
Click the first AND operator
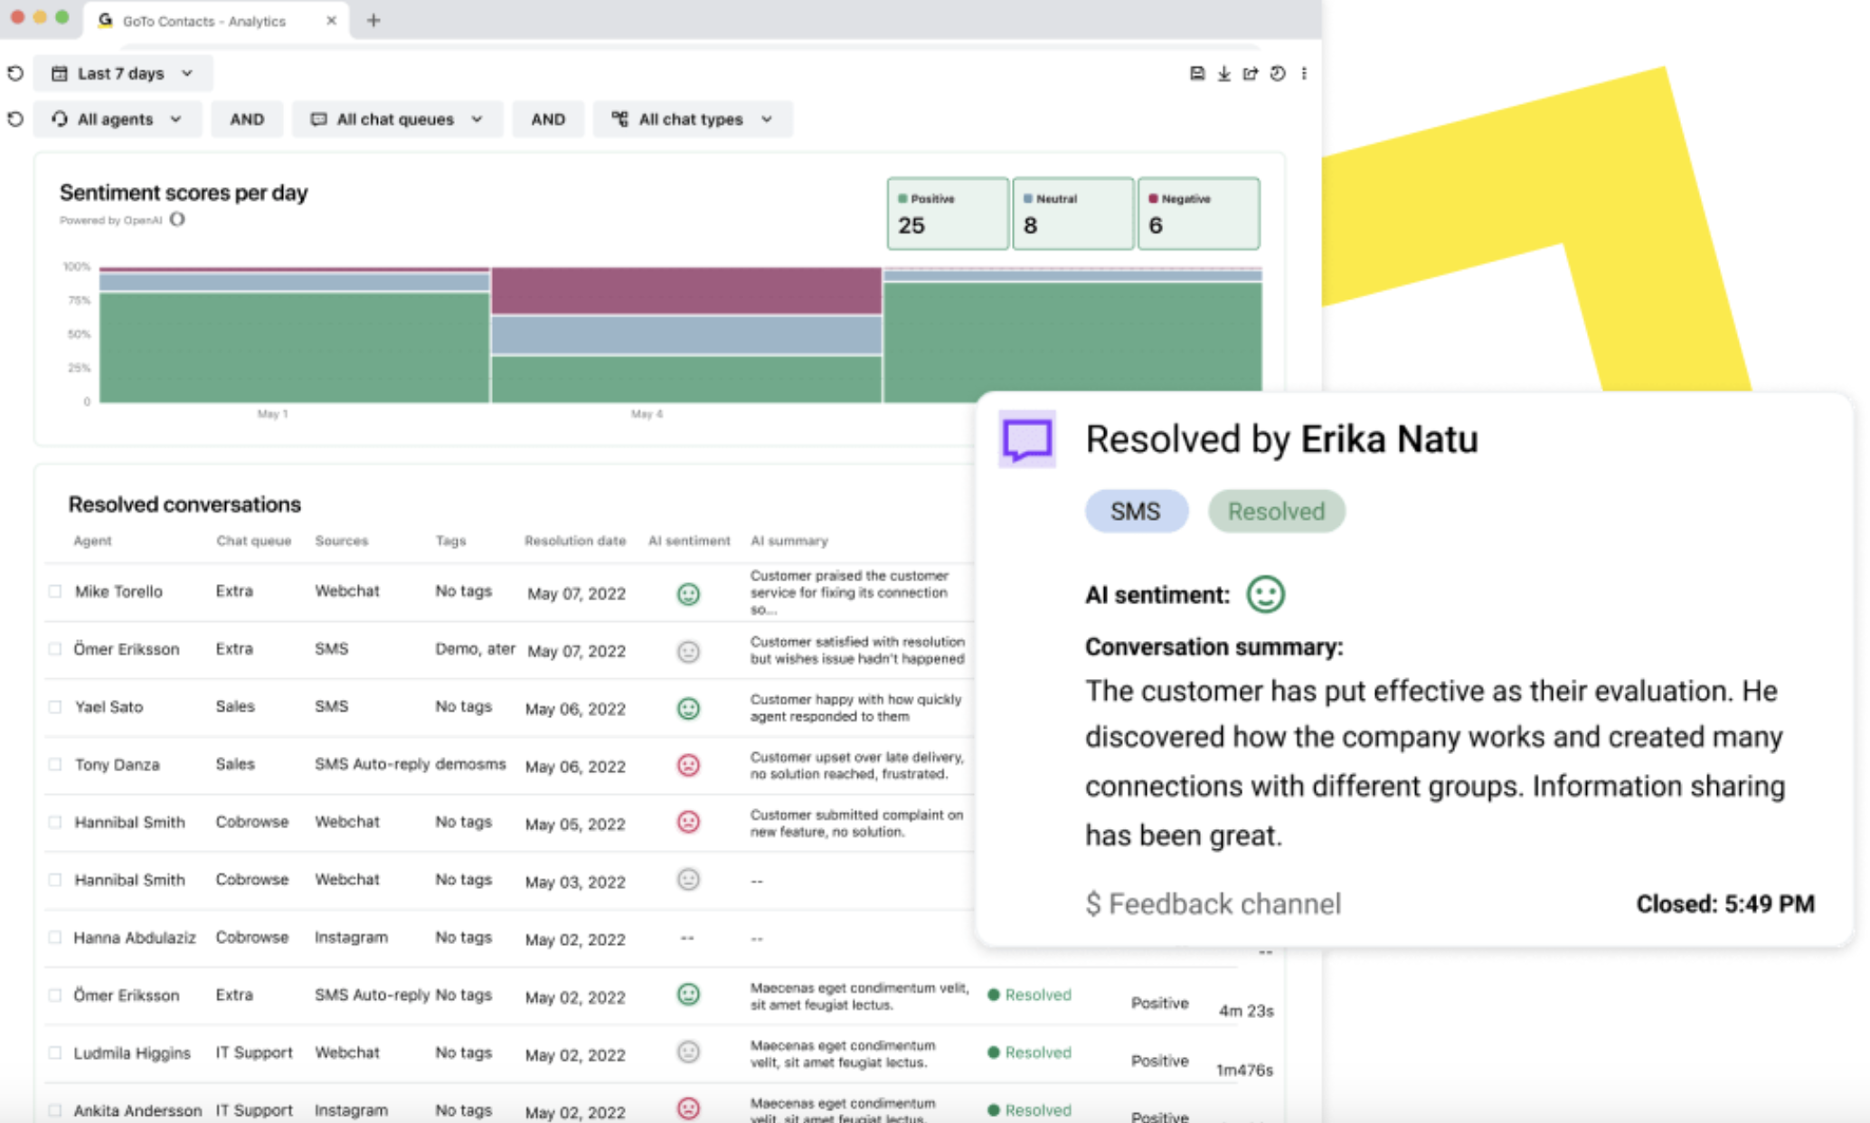click(x=247, y=119)
